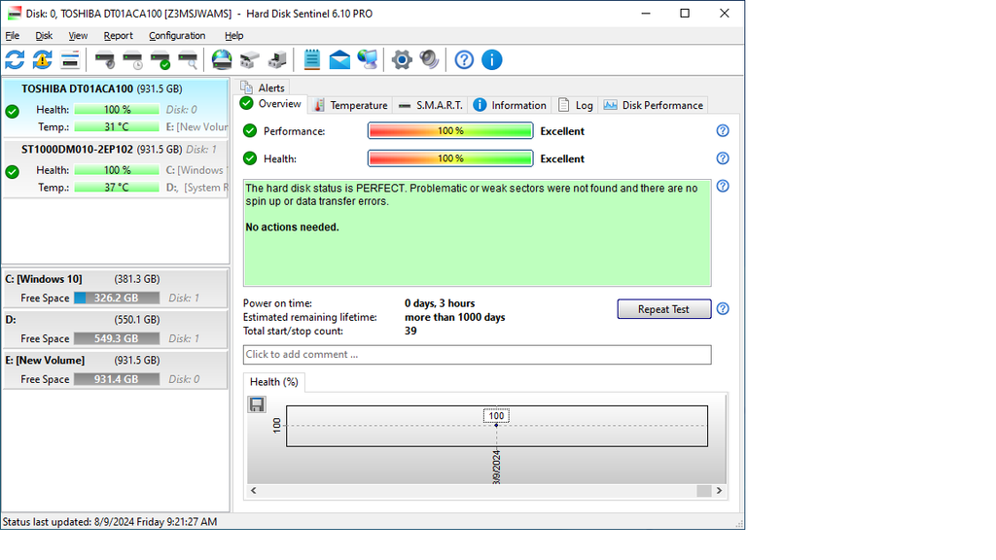Open the Help menu
The width and height of the screenshot is (996, 560).
pyautogui.click(x=233, y=36)
